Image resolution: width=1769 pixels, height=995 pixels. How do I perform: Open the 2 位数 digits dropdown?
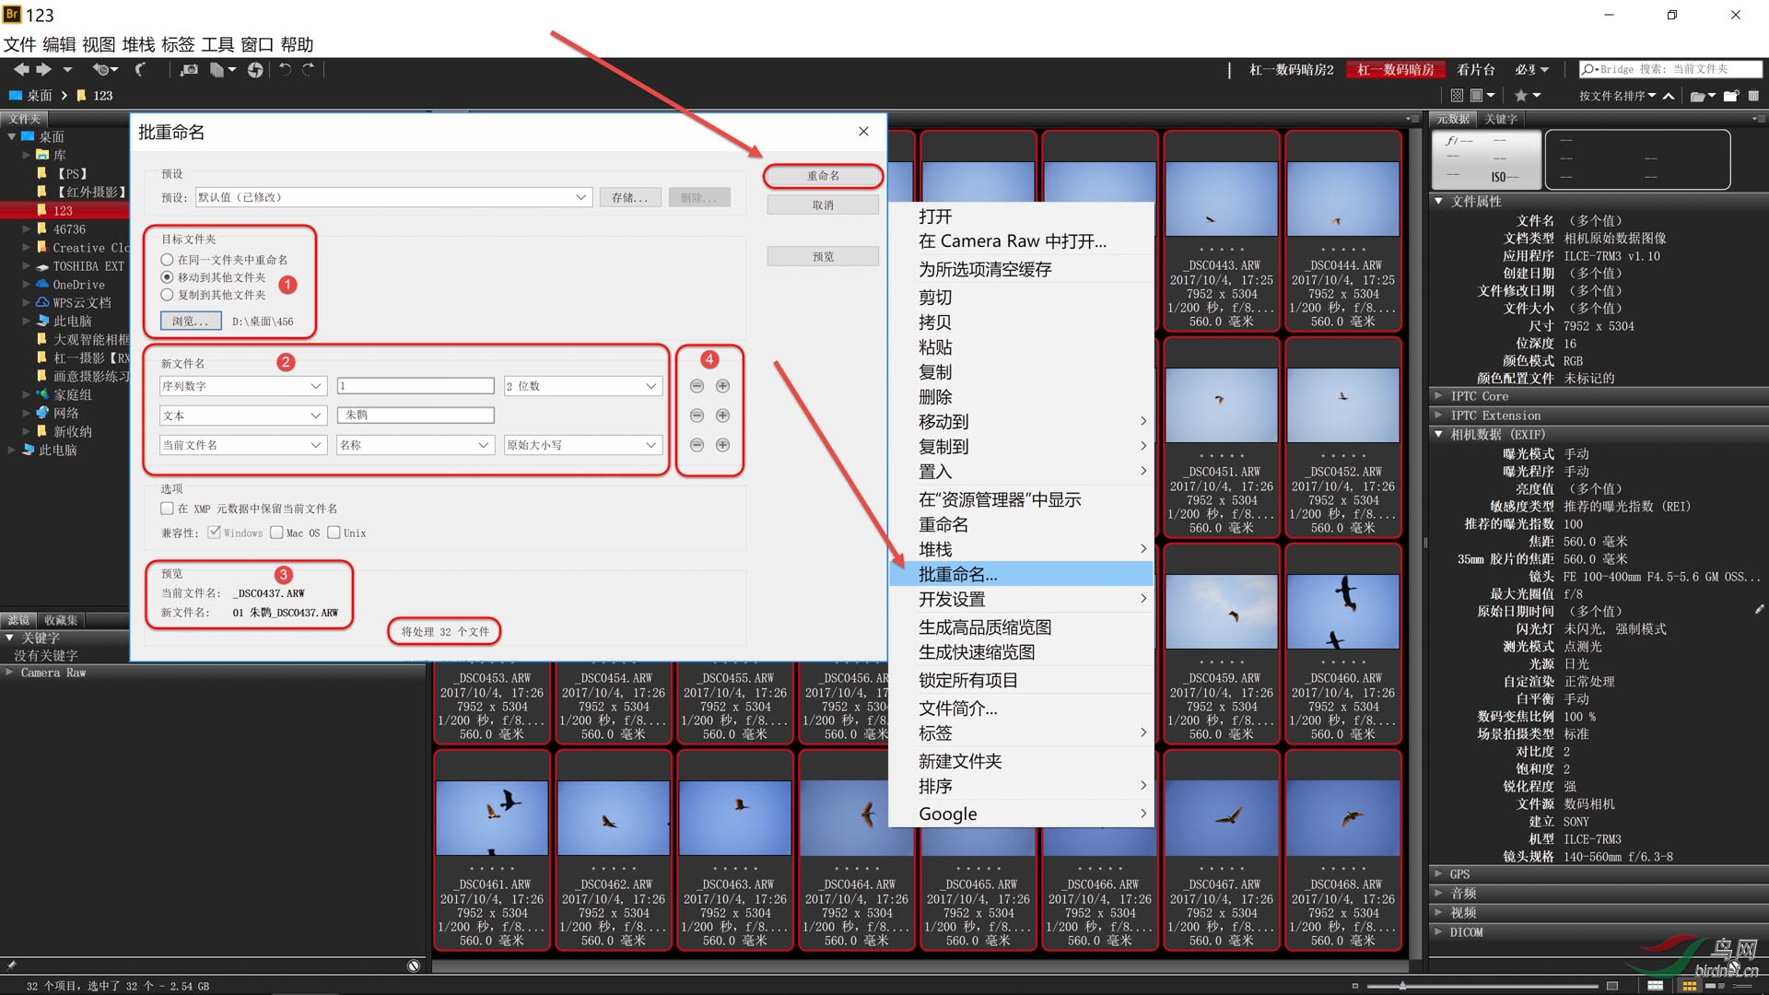(x=582, y=386)
